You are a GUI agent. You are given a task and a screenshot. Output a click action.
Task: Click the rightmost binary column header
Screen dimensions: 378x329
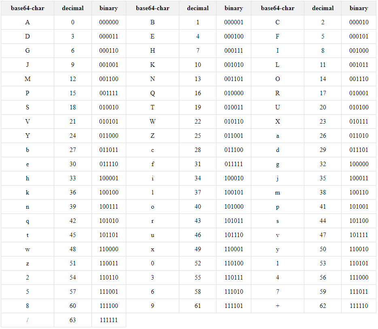click(x=359, y=8)
